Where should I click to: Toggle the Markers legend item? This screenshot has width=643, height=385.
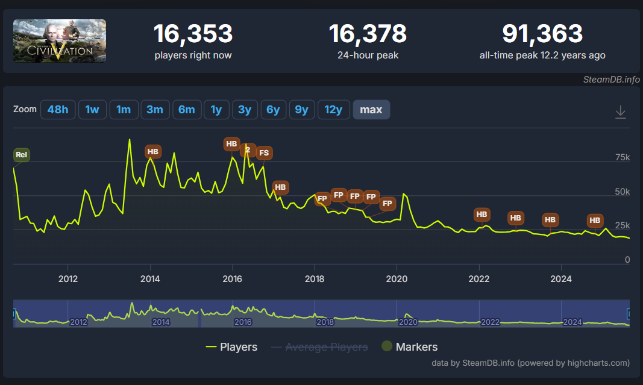coord(410,347)
